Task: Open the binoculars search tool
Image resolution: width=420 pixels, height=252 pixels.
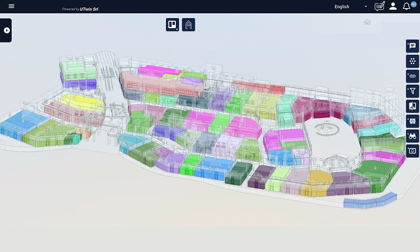Action: coord(413,135)
